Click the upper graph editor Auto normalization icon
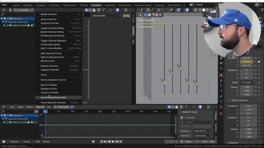 [32, 10]
